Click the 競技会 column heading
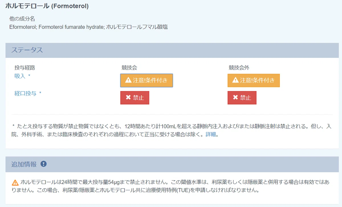 coord(129,68)
